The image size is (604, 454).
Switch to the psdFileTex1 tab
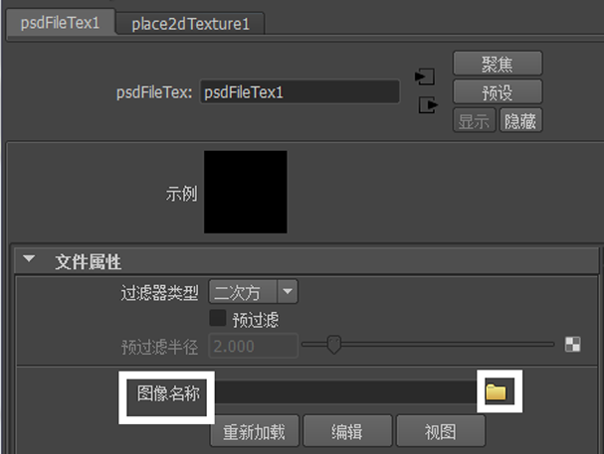tap(61, 24)
